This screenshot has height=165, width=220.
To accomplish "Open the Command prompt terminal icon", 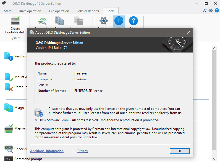I will pos(9,159).
